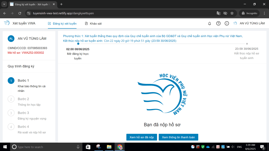Click the Đăng ký nguyện vọng label
The height and width of the screenshot is (151, 269).
(x=32, y=118)
